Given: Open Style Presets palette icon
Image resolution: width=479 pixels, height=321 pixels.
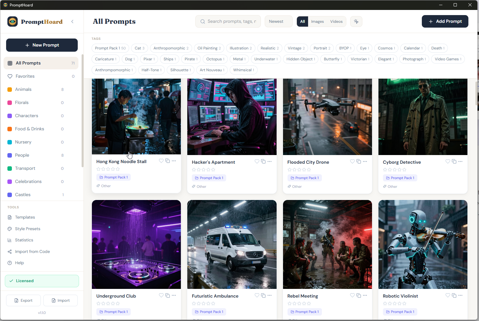Looking at the screenshot, I should coord(10,229).
